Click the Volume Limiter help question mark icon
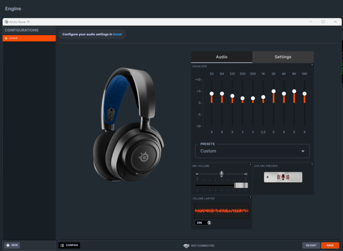The height and width of the screenshot is (251, 343). pos(250,197)
